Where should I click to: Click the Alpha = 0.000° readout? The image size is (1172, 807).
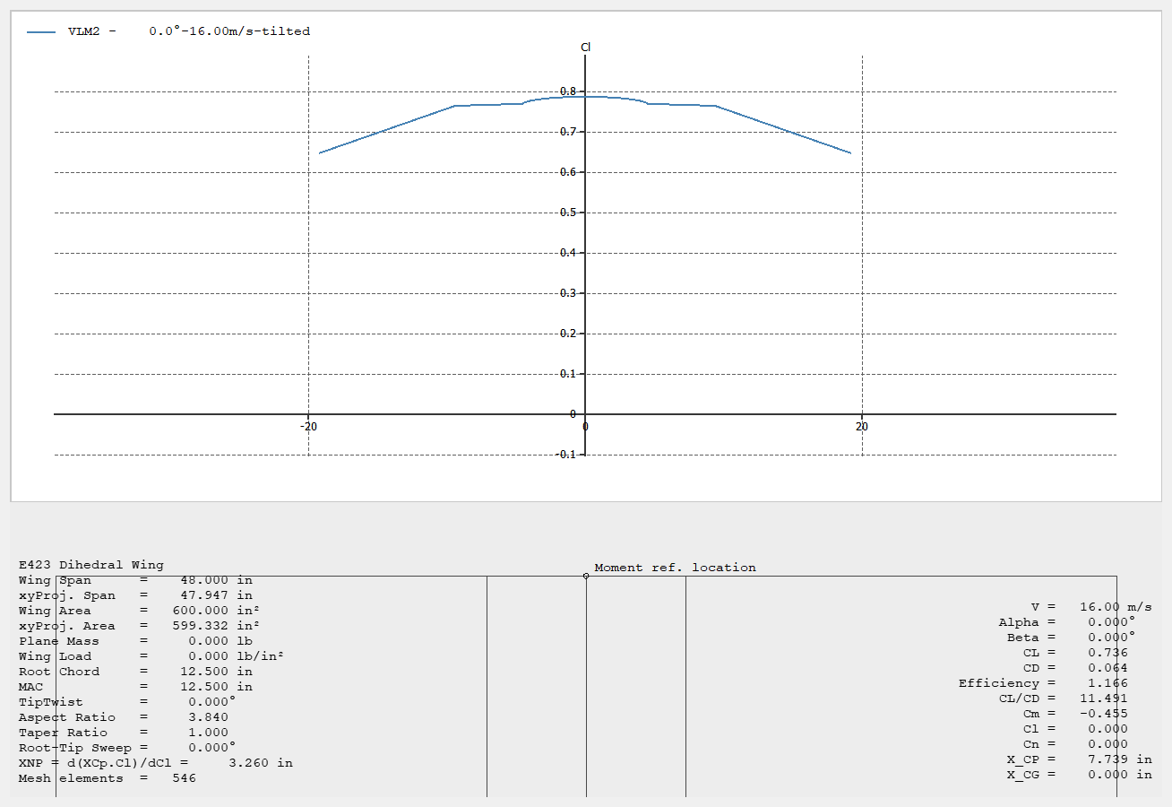point(1068,621)
